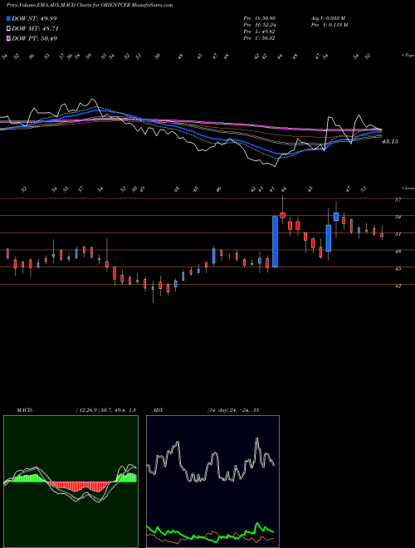The height and width of the screenshot is (548, 415).
Task: Open the MACD histogram chart panel
Action: [x=71, y=482]
